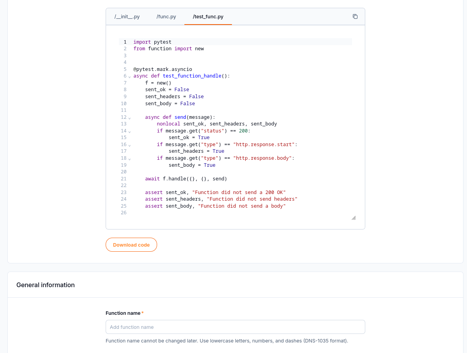Click 'sent_headers = True' on line 17

pyautogui.click(x=196, y=151)
